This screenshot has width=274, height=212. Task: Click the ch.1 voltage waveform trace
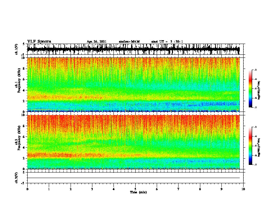[x=133, y=49]
